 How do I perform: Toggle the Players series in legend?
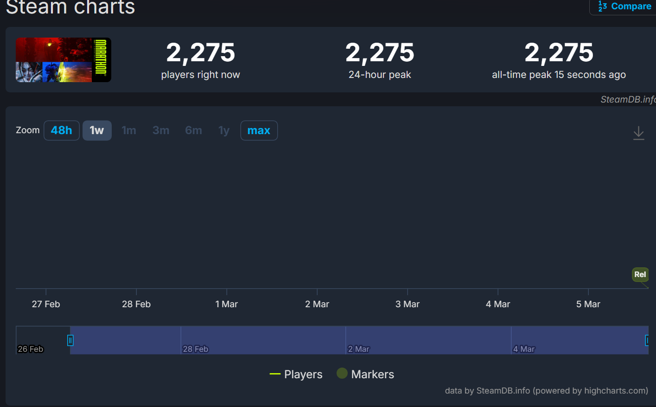coord(296,374)
